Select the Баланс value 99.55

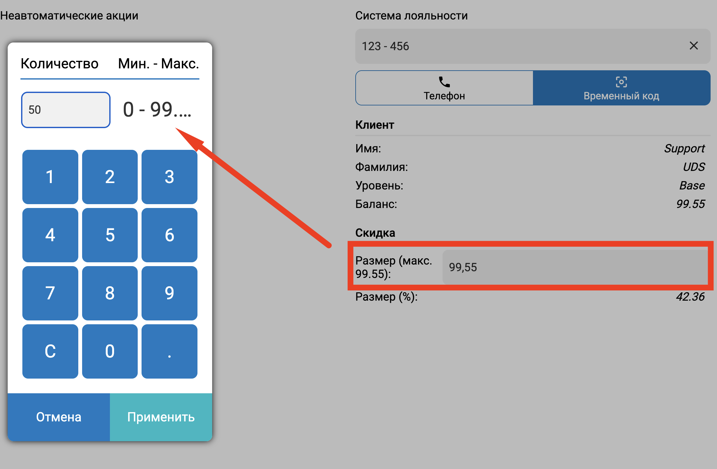point(690,204)
